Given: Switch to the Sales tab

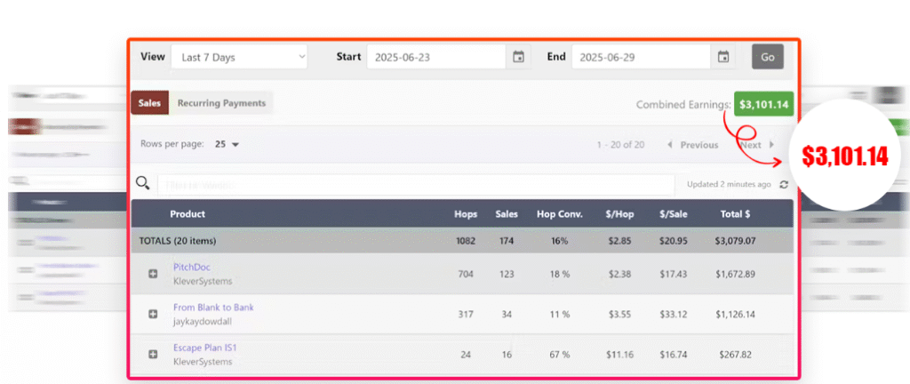Looking at the screenshot, I should tap(149, 103).
